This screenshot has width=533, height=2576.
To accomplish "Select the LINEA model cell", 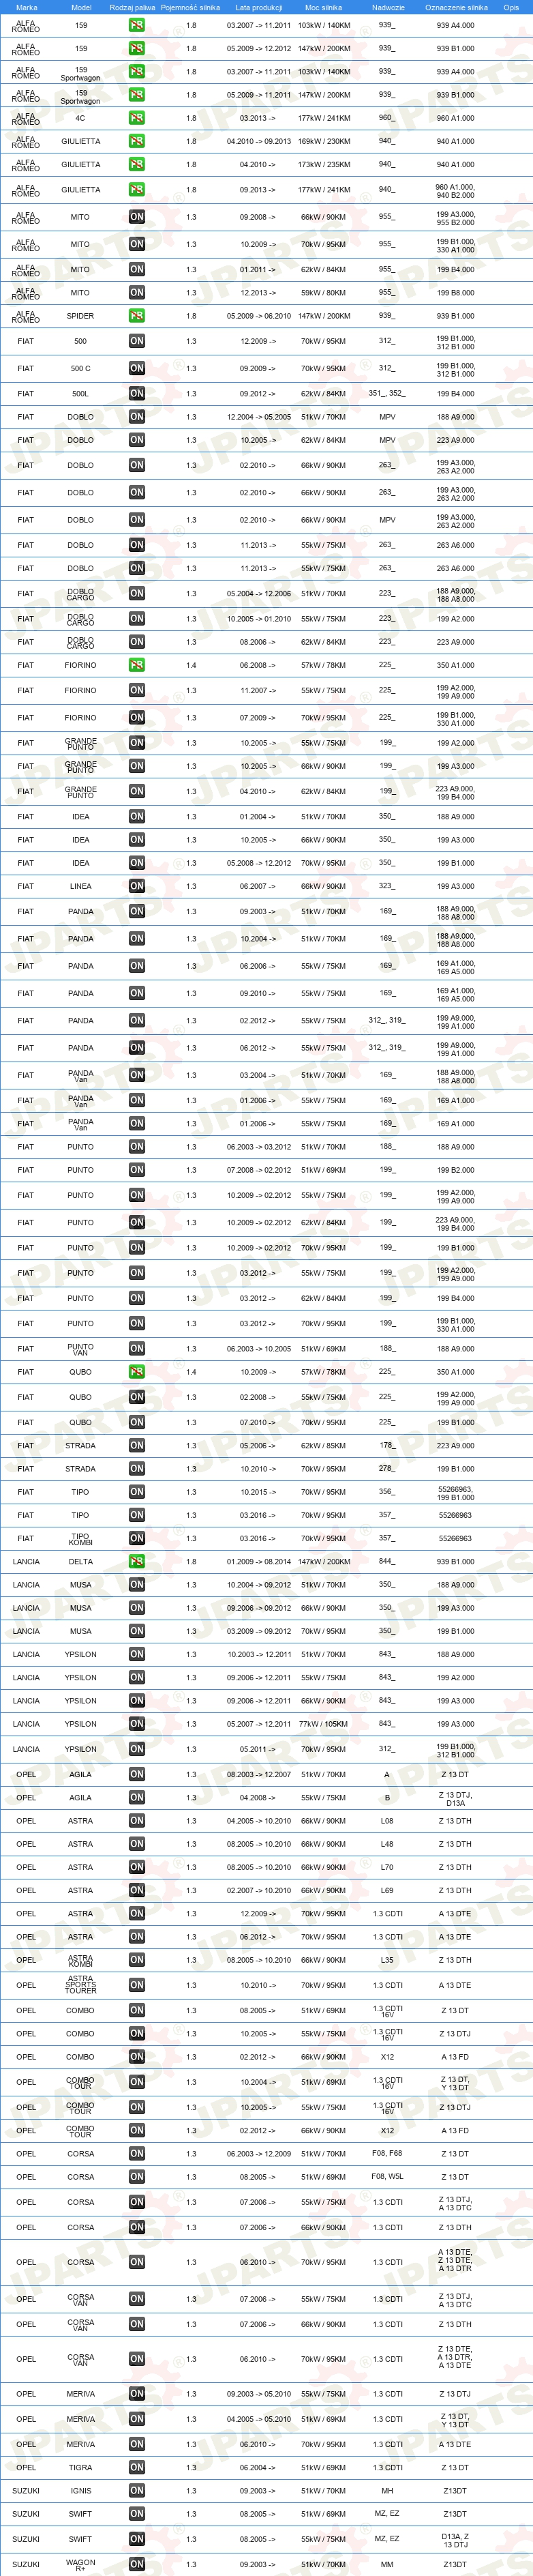I will coord(81,886).
